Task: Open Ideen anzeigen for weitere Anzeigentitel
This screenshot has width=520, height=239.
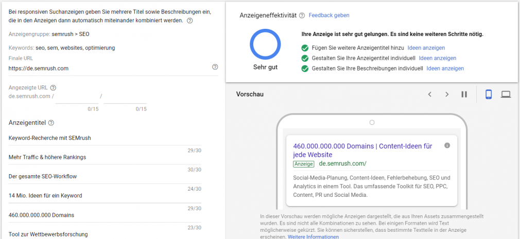Action: 426,48
